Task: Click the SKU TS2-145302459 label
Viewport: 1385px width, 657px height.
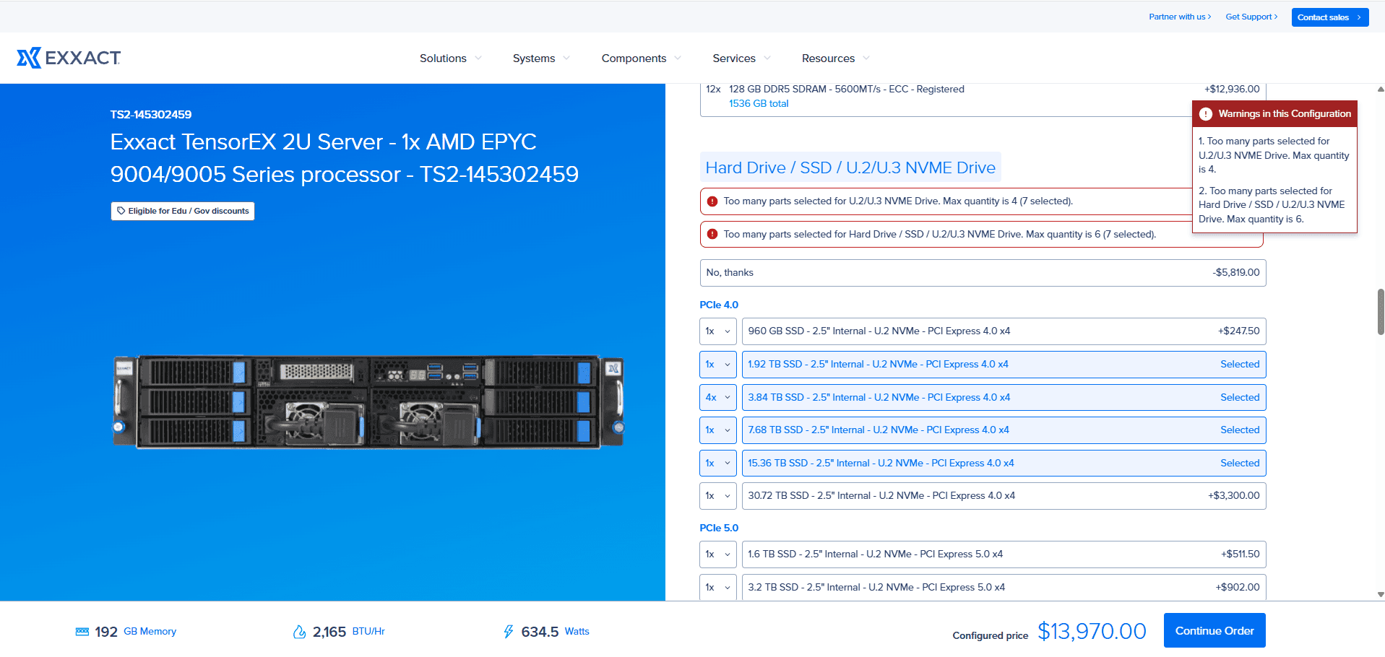Action: (x=151, y=115)
